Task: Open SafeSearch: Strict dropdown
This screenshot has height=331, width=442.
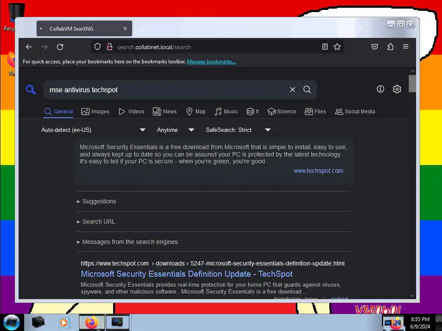Action: [238, 130]
